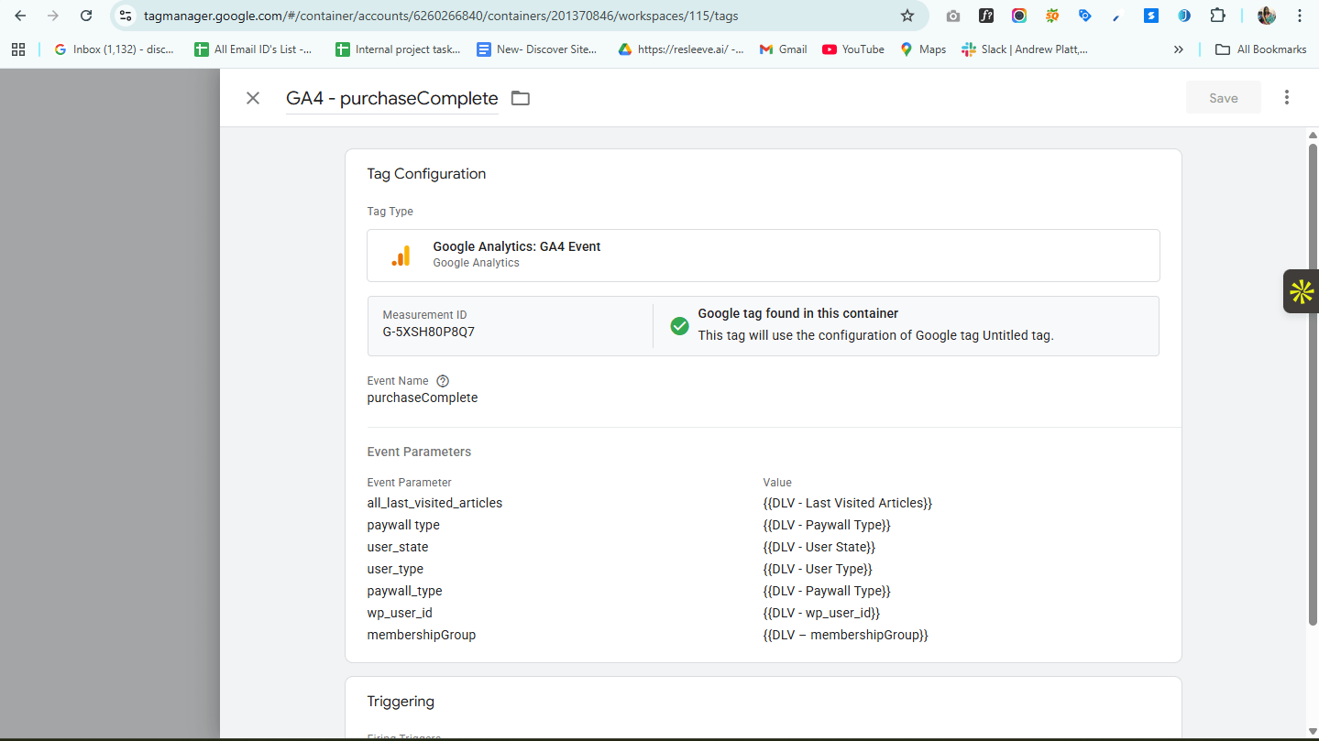
Task: Click the {{DLV – membershipGroup}} value
Action: (x=846, y=635)
